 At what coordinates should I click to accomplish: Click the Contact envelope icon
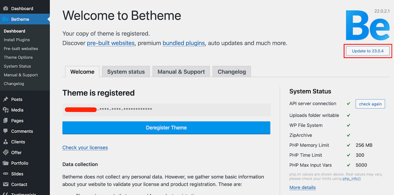pyautogui.click(x=6, y=185)
